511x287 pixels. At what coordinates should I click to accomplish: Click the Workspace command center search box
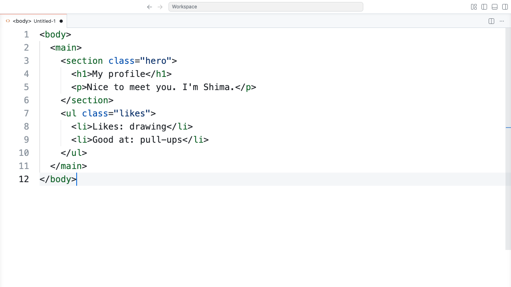click(x=265, y=7)
